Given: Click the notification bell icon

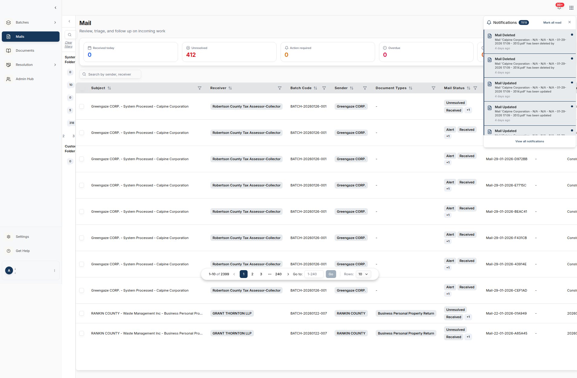Looking at the screenshot, I should pos(559,7).
